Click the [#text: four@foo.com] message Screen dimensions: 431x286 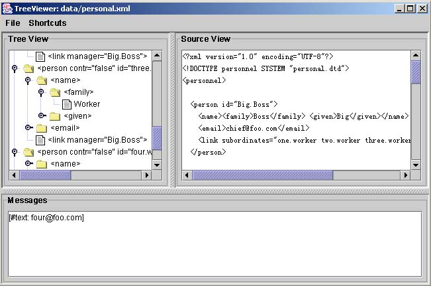(46, 218)
